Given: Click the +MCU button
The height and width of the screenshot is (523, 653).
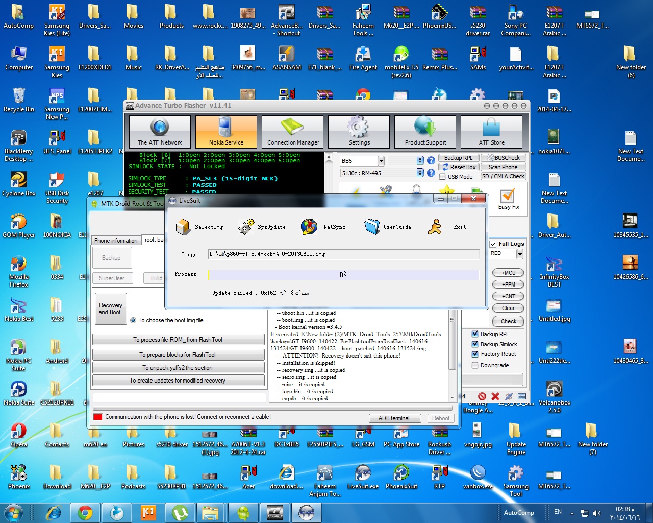Looking at the screenshot, I should 508,273.
